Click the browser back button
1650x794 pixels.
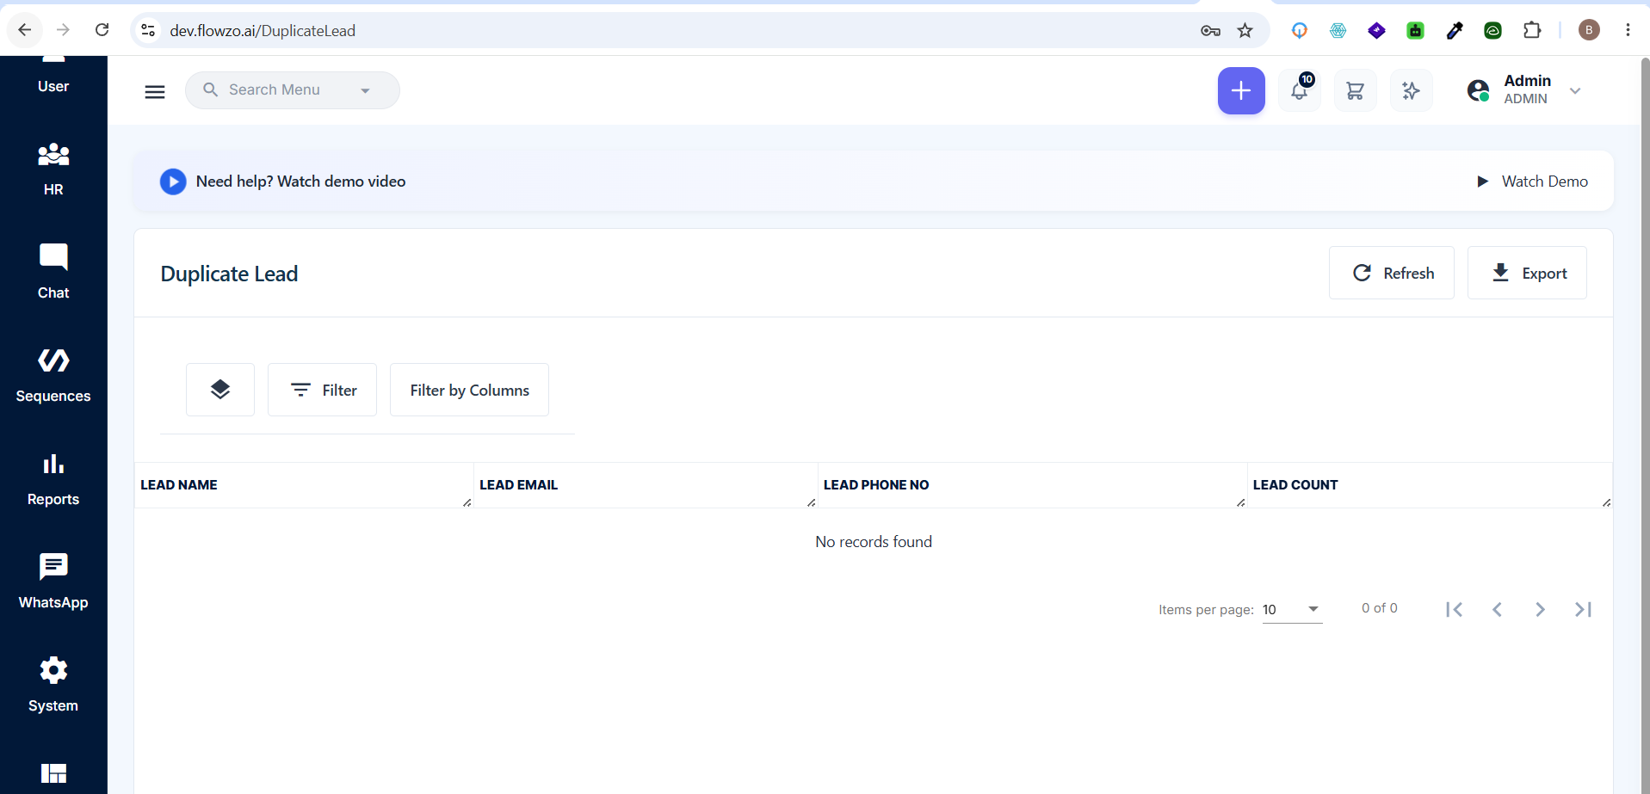tap(25, 30)
